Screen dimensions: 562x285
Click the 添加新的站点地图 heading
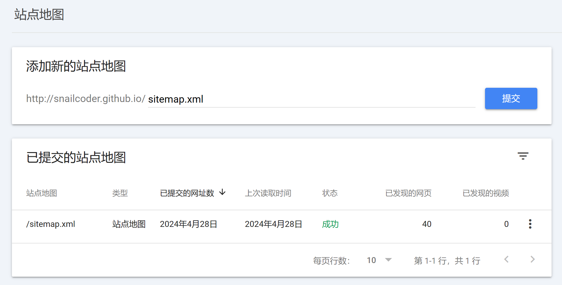(76, 66)
